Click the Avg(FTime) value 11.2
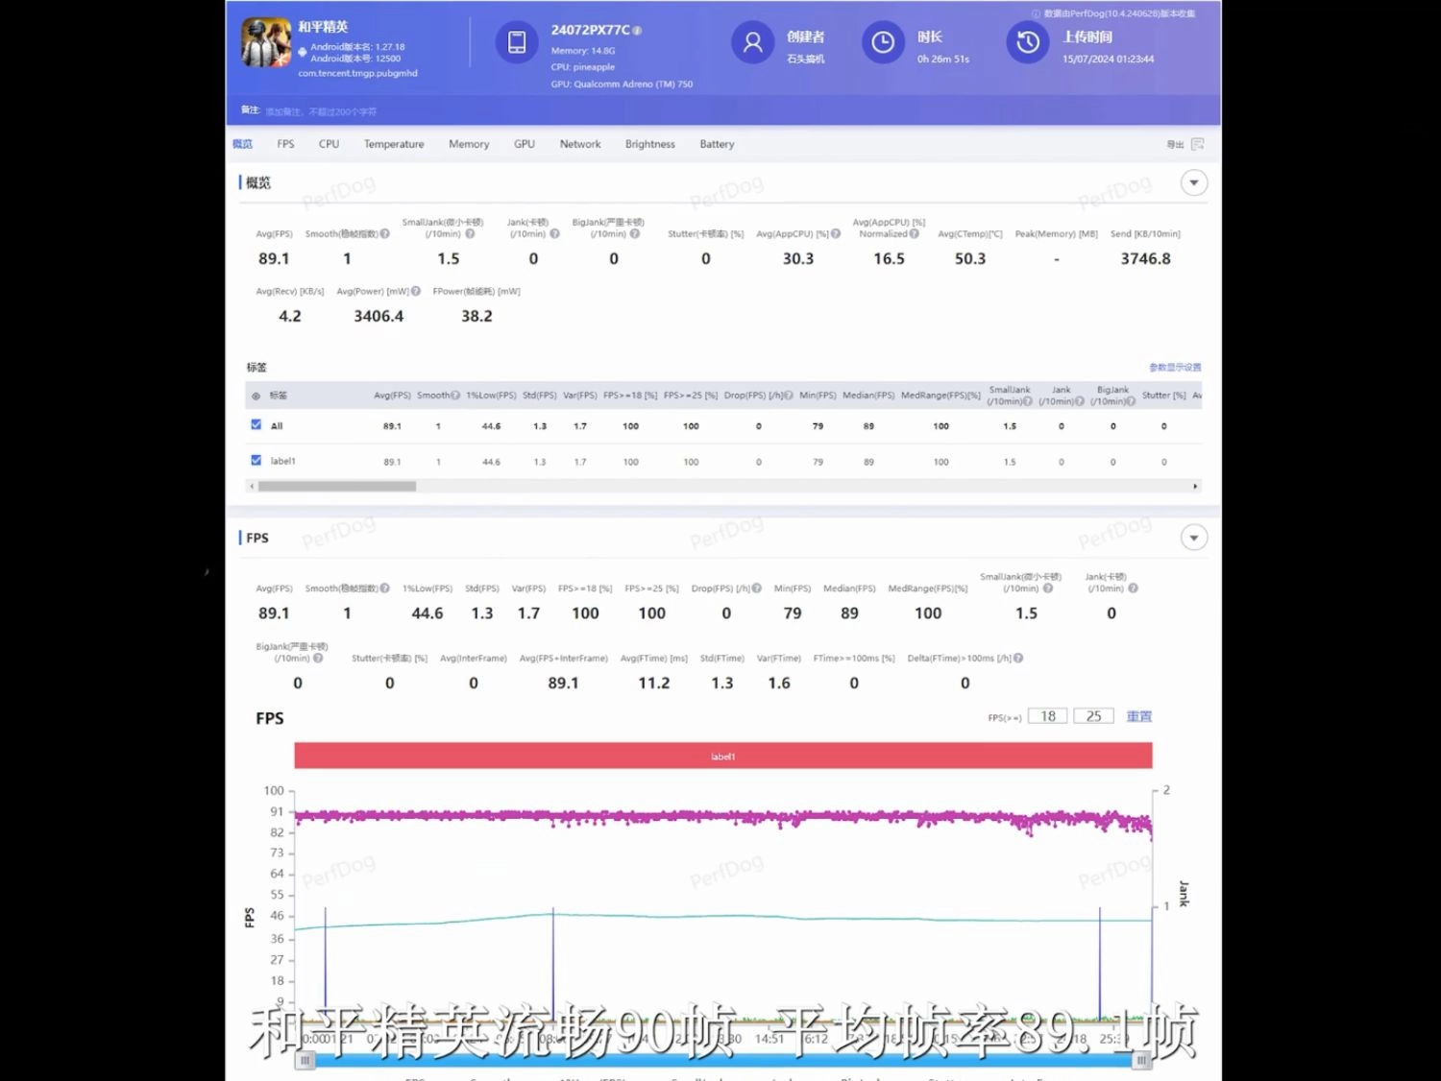1441x1081 pixels. click(x=654, y=683)
